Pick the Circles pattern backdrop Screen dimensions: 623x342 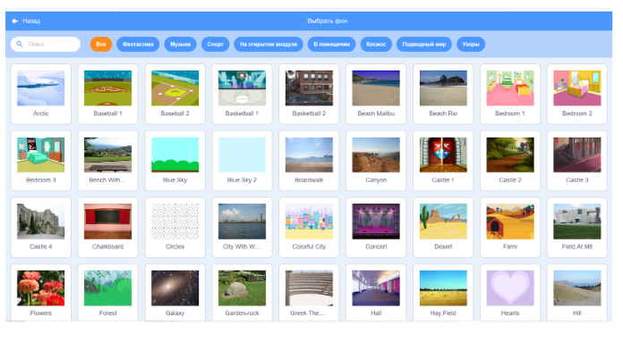[x=175, y=228]
